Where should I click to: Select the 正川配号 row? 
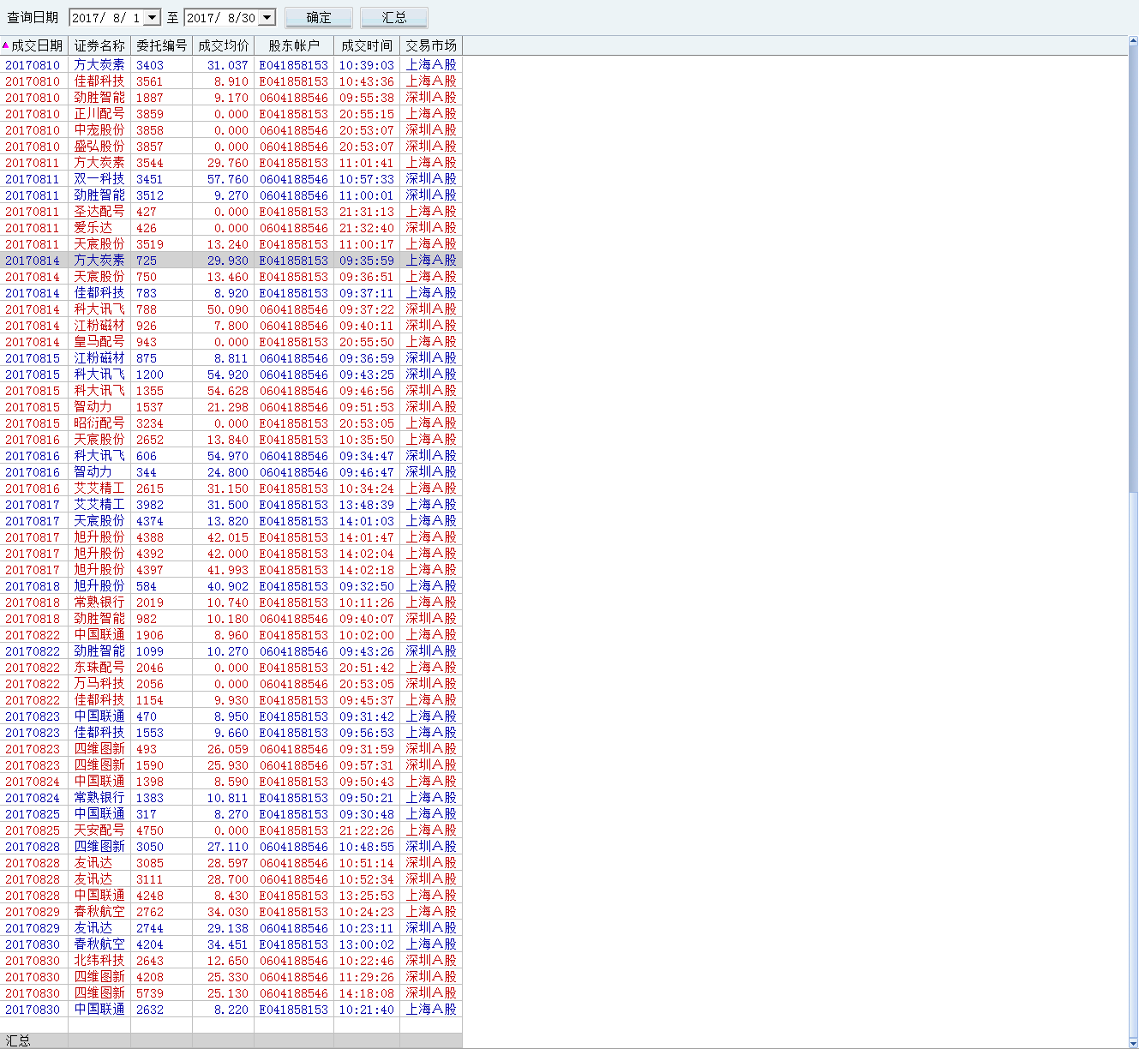coord(231,114)
